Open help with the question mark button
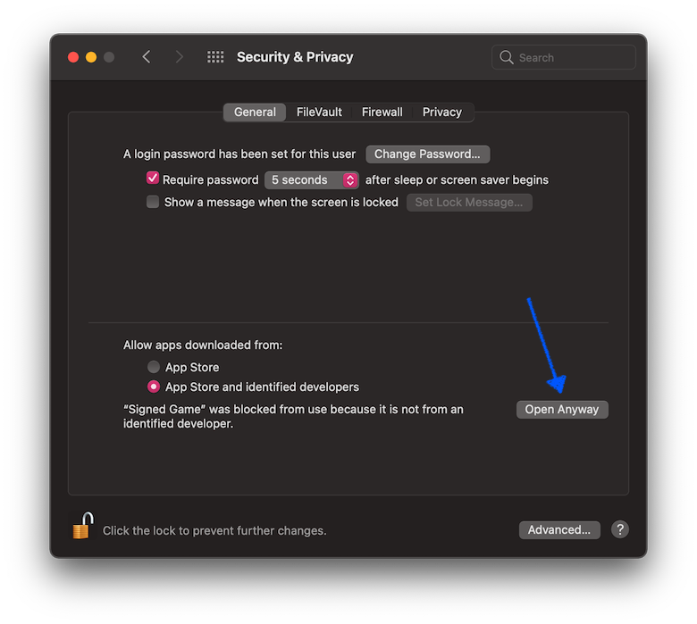This screenshot has width=697, height=624. pos(620,529)
